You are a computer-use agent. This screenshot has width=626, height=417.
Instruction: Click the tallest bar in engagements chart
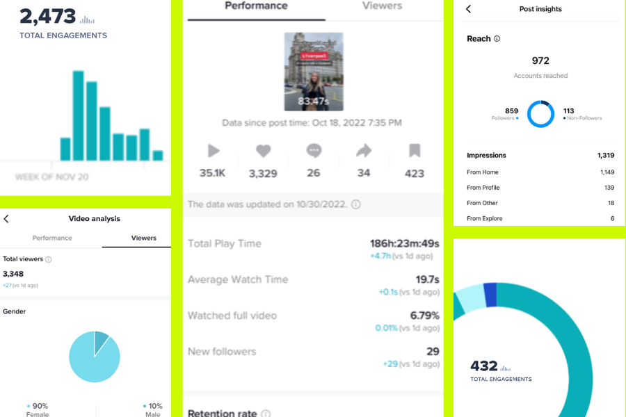click(x=78, y=116)
